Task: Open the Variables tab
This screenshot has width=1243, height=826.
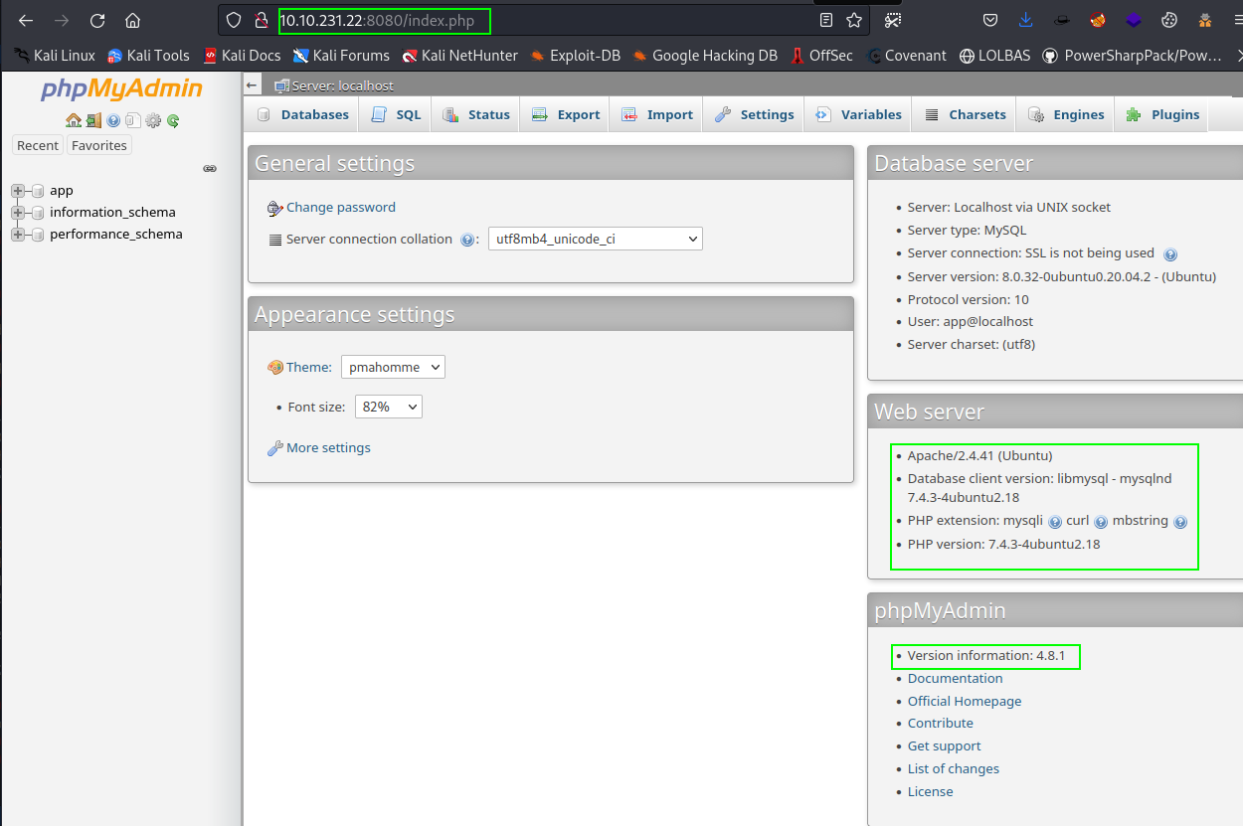Action: pos(858,115)
